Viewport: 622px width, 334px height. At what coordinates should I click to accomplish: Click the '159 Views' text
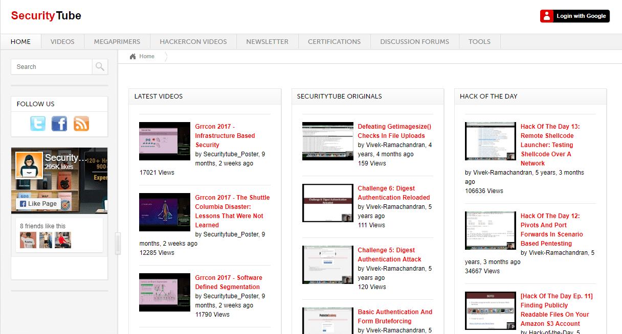coord(372,163)
